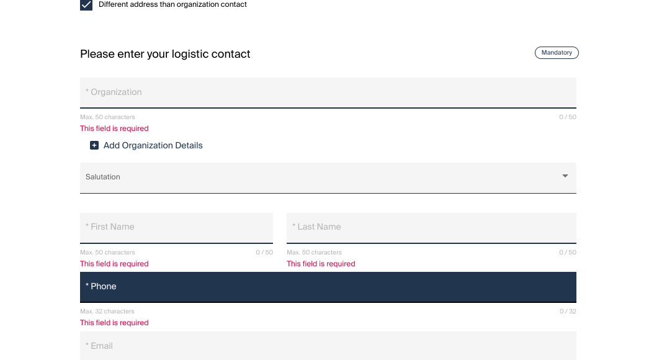Screen dimensions: 667x360
Task: Click the Phone field error message
Action: coord(114,323)
